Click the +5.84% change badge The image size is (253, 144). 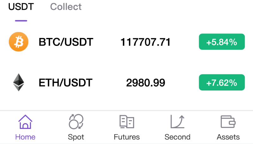(222, 42)
